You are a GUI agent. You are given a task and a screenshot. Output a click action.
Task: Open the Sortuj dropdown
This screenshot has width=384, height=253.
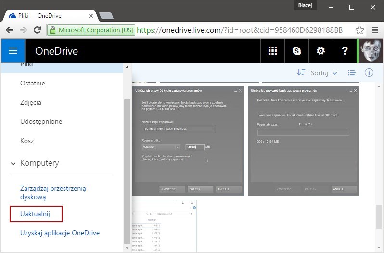coord(324,73)
